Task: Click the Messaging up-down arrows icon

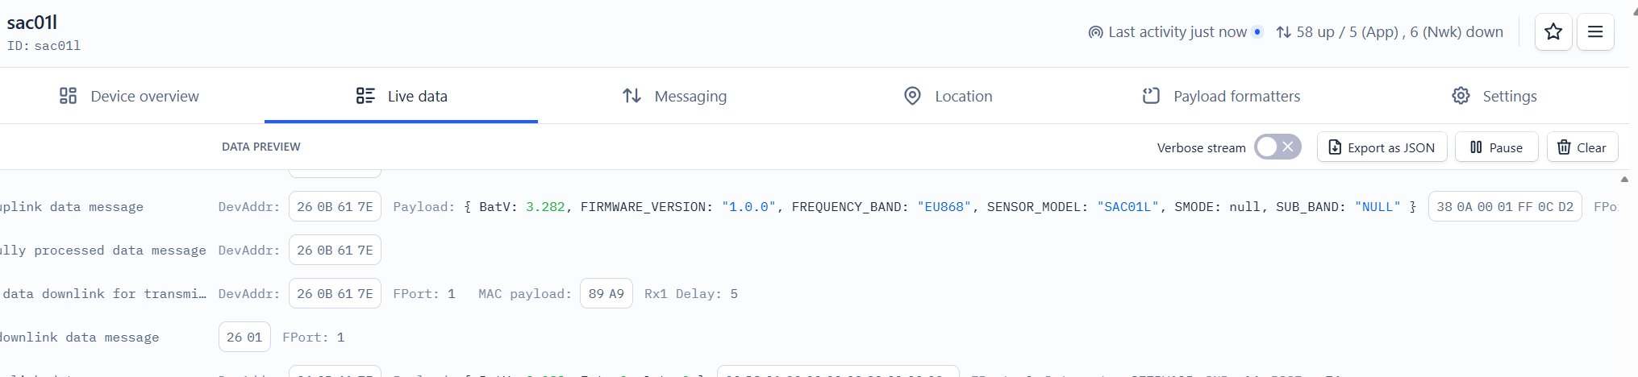Action: point(632,96)
